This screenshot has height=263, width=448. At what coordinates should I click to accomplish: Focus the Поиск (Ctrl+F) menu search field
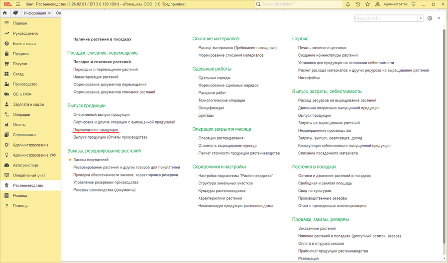coord(386,18)
